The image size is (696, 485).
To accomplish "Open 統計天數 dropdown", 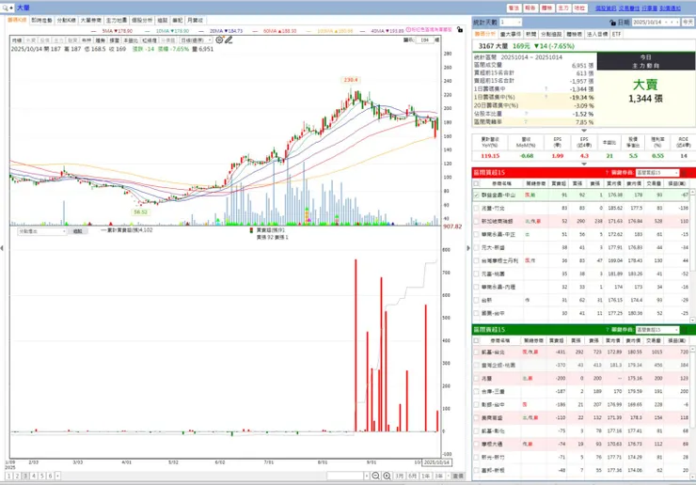I will coord(511,23).
